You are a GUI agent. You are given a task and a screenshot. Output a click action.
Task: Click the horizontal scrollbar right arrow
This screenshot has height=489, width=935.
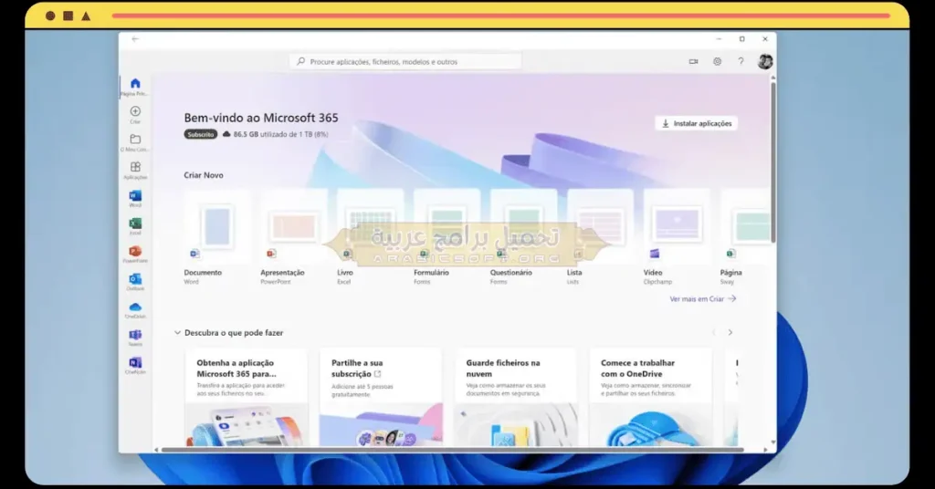click(x=766, y=450)
